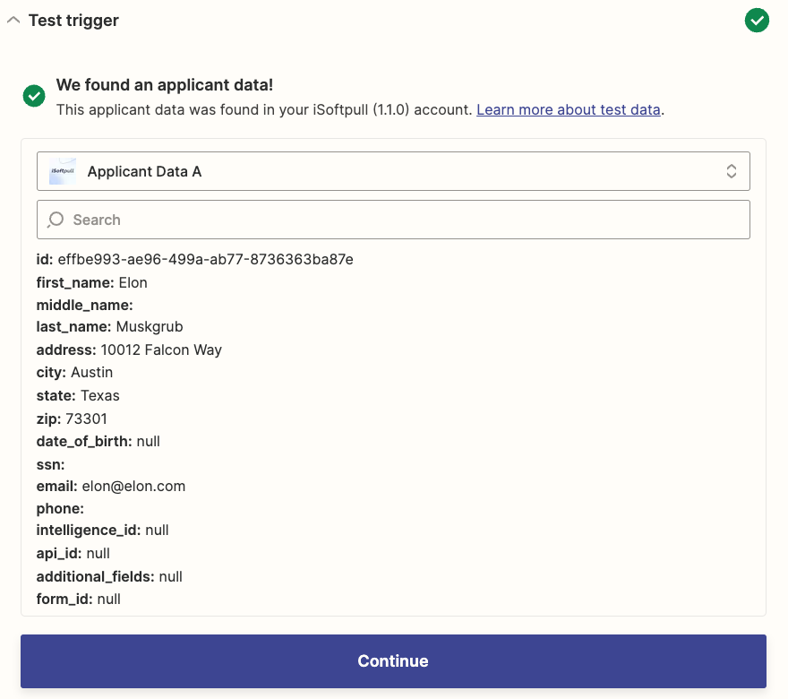Open the Applicant Data A dropdown
This screenshot has height=699, width=788.
[x=392, y=171]
